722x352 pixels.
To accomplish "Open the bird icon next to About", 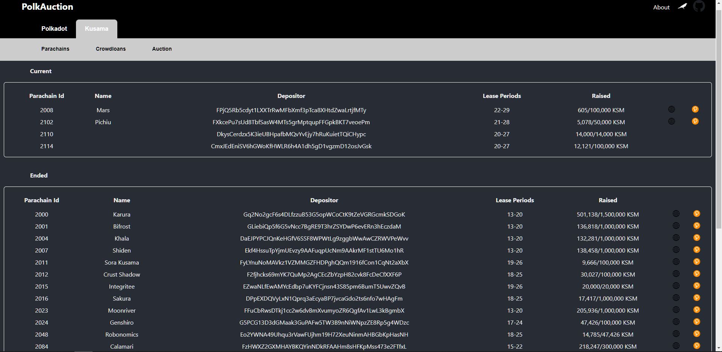I will [x=682, y=7].
